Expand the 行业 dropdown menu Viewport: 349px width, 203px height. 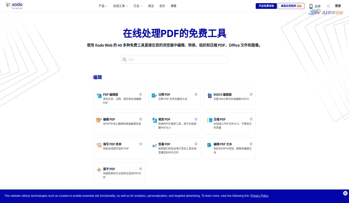click(137, 6)
